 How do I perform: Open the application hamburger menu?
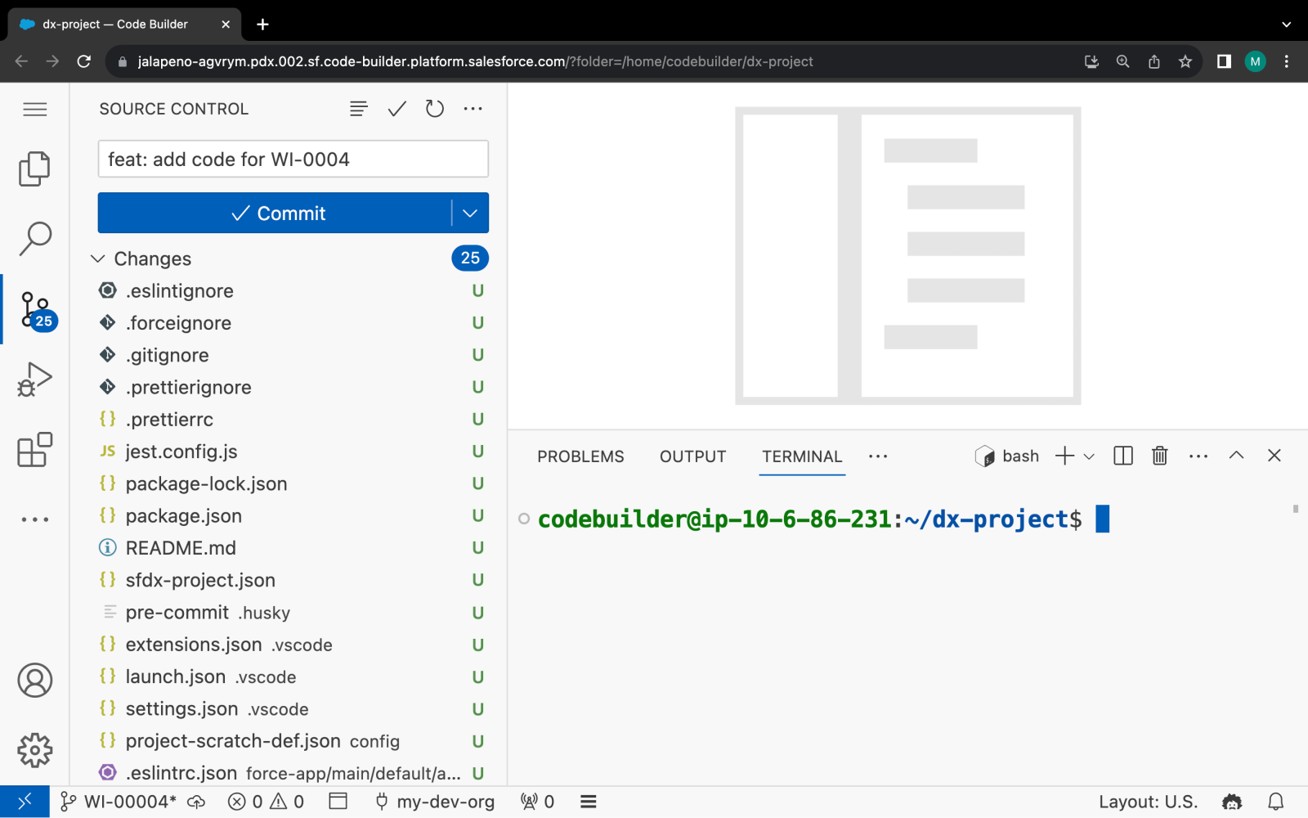click(x=34, y=110)
